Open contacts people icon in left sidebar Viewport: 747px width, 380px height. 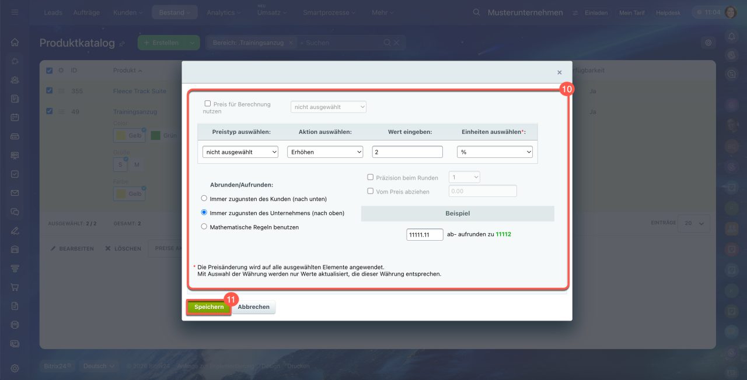pos(15,80)
